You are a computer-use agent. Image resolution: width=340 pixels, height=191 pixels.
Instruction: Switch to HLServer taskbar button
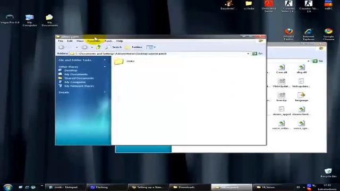273,187
